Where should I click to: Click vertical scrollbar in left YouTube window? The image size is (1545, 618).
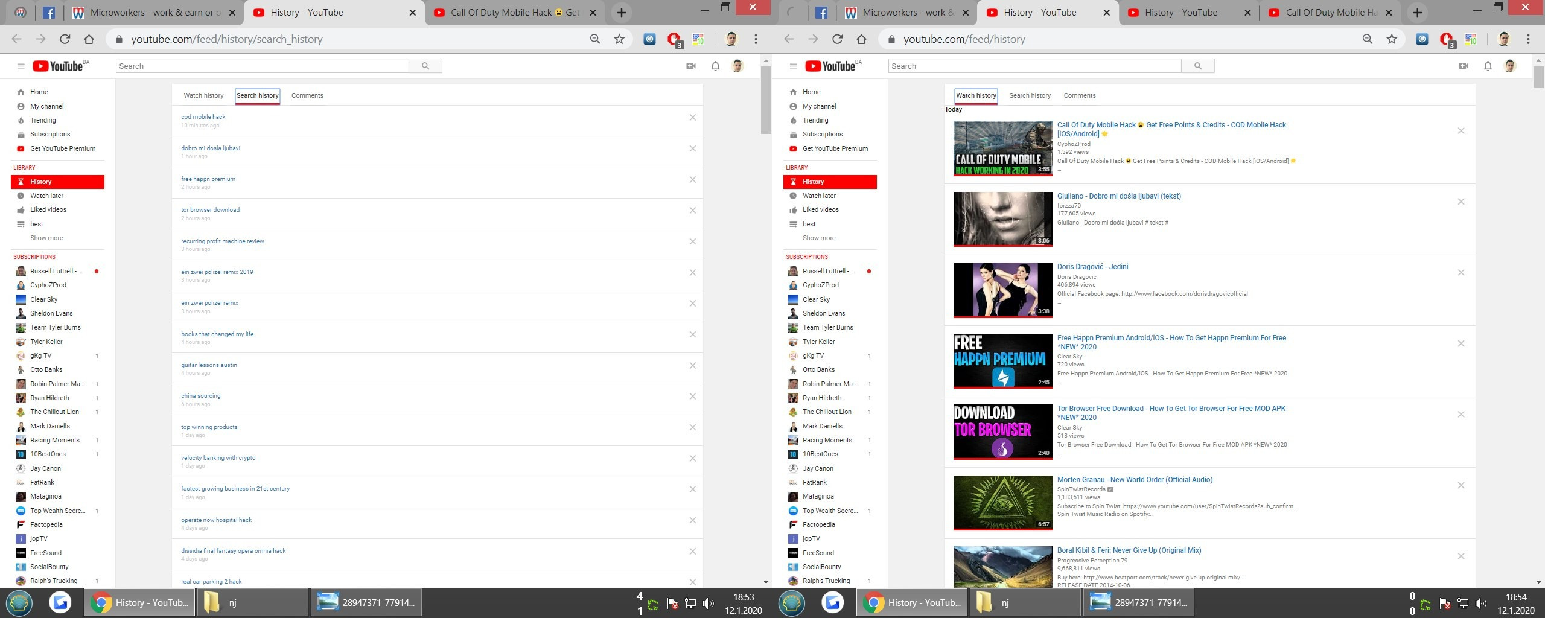(x=766, y=100)
